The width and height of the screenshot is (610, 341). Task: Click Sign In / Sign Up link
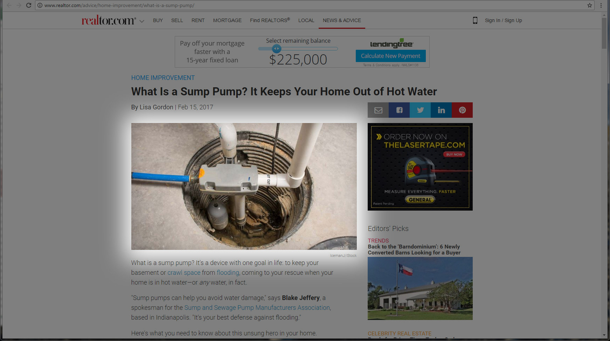click(503, 20)
